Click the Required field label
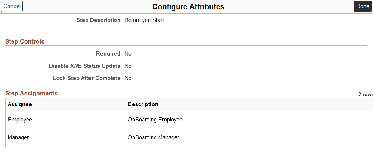Image resolution: width=373 pixels, height=152 pixels. pos(108,54)
